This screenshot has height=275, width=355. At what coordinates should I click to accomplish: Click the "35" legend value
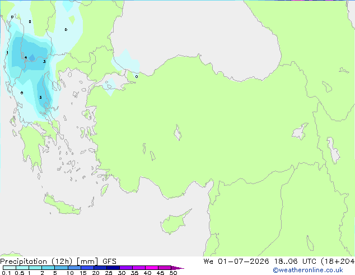click(134, 273)
